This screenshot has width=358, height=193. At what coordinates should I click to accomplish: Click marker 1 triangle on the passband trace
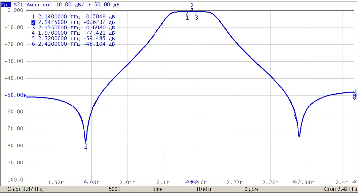click(187, 14)
